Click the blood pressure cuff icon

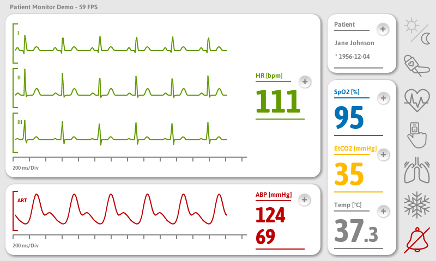[x=416, y=65]
